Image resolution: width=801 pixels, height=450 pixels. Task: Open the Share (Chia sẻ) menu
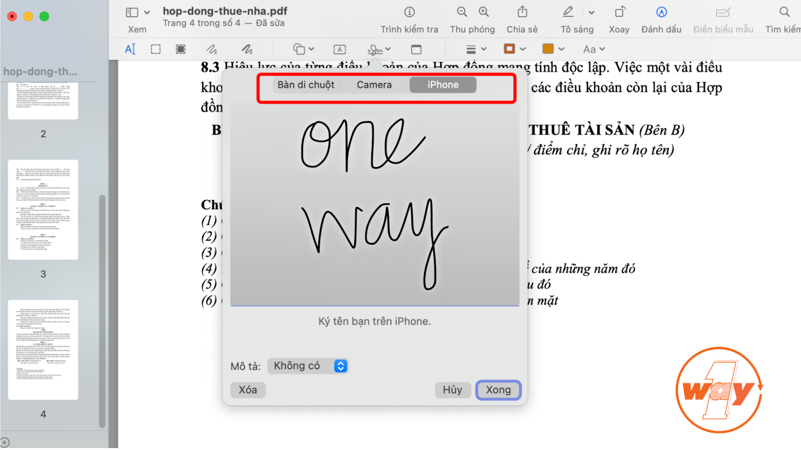pyautogui.click(x=522, y=12)
